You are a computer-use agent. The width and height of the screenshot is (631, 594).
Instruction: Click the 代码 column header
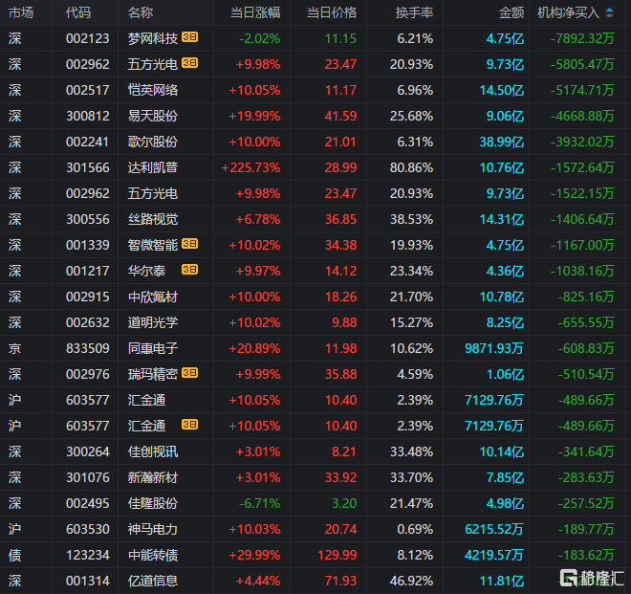pos(78,12)
